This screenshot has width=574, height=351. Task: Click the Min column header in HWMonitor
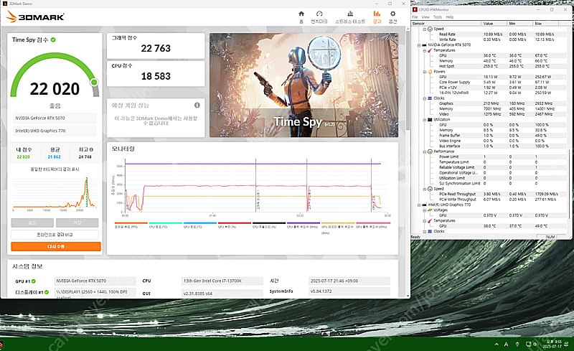(519, 24)
